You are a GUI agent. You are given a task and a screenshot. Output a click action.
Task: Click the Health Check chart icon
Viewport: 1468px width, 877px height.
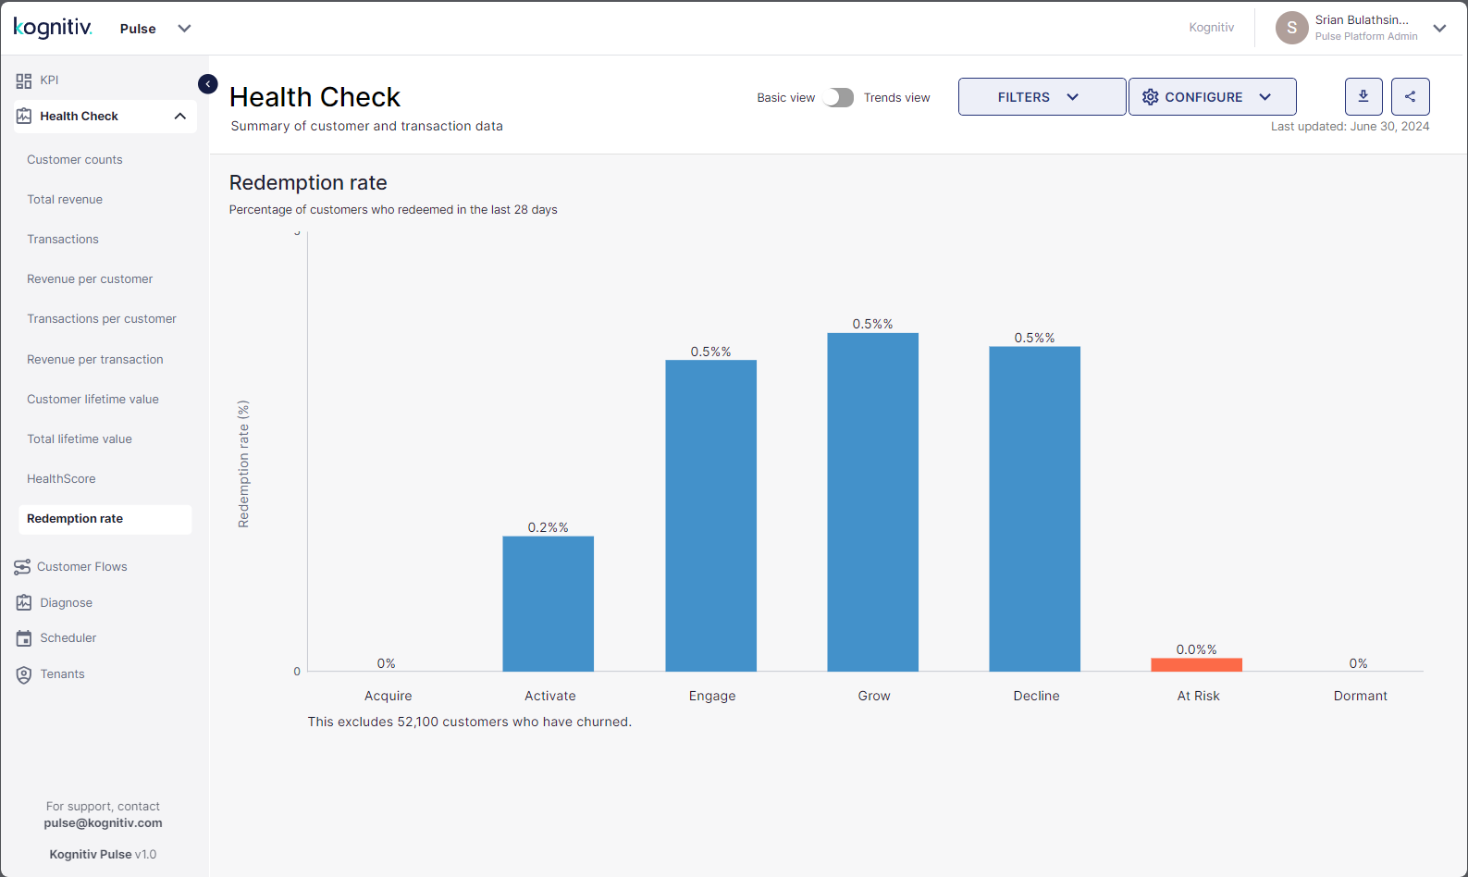24,117
